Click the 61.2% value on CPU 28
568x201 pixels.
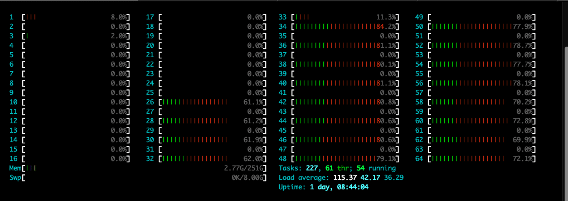click(x=253, y=121)
